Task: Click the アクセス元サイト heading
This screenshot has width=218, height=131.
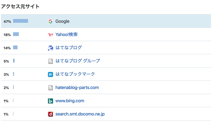Action: pyautogui.click(x=20, y=6)
